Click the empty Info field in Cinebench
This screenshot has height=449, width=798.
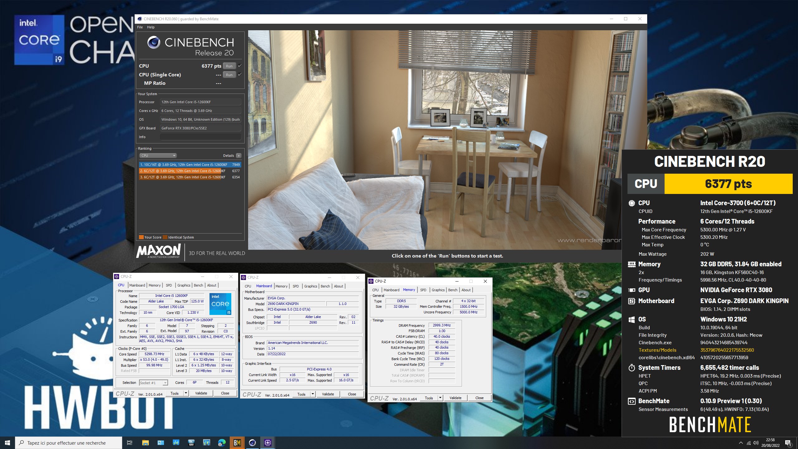pos(200,137)
